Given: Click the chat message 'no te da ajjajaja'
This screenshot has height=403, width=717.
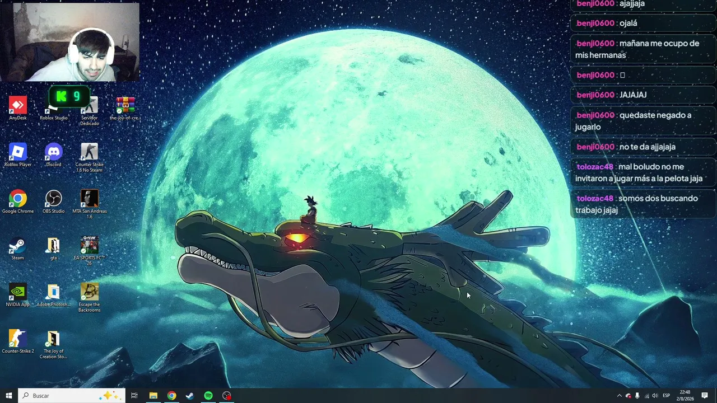Looking at the screenshot, I should tap(644, 147).
